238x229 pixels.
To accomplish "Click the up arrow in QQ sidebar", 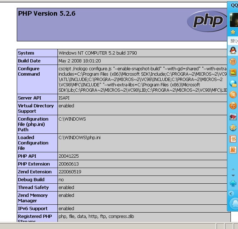I will (233, 169).
